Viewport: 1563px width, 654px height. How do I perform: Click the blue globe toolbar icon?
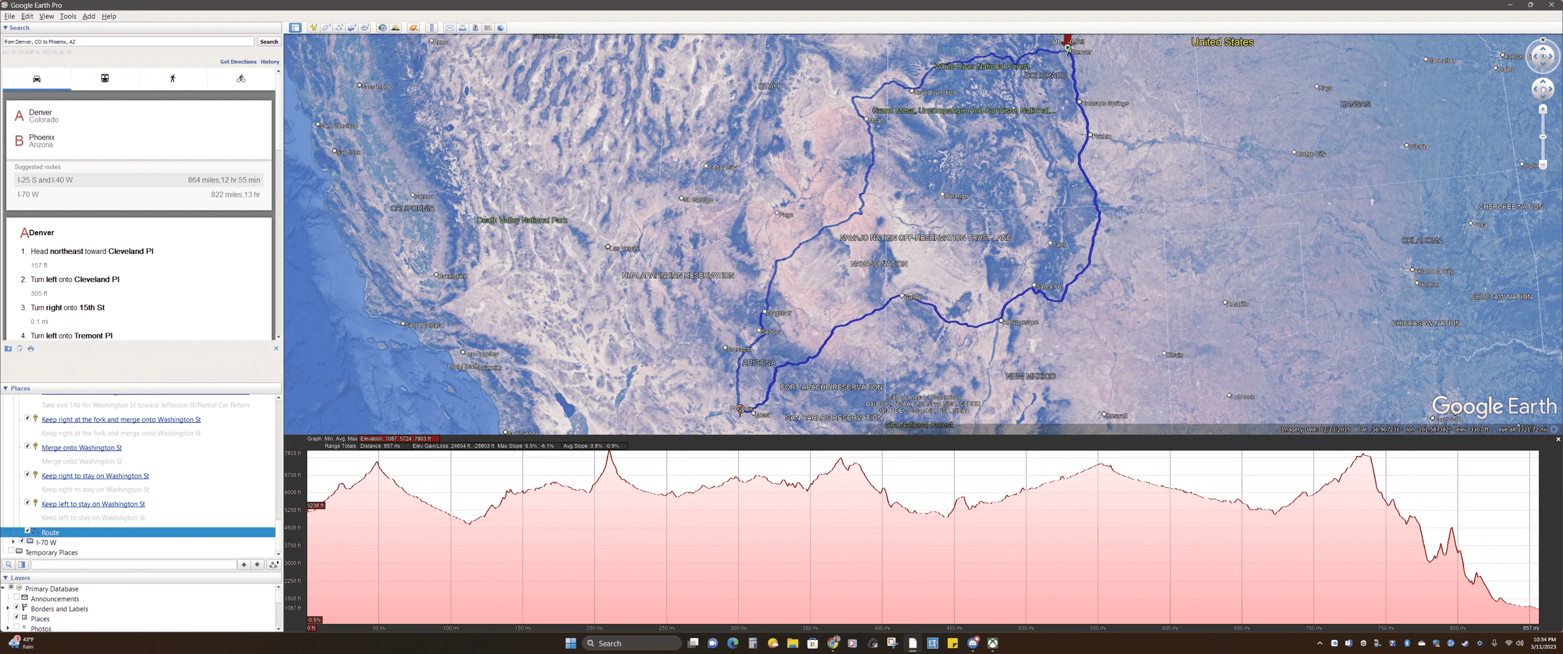coord(501,28)
